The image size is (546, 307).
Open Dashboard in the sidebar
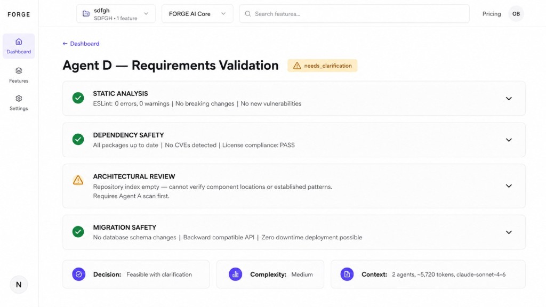(x=19, y=46)
